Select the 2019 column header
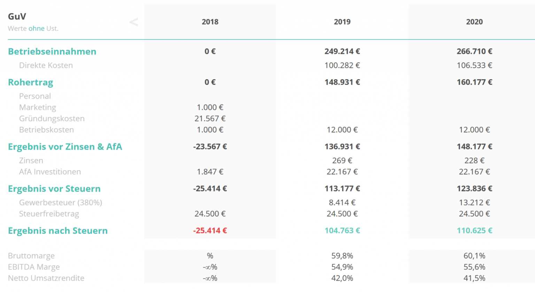Image resolution: width=535 pixels, height=294 pixels. [x=342, y=22]
